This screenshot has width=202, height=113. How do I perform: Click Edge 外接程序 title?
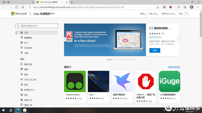pyautogui.click(x=44, y=14)
